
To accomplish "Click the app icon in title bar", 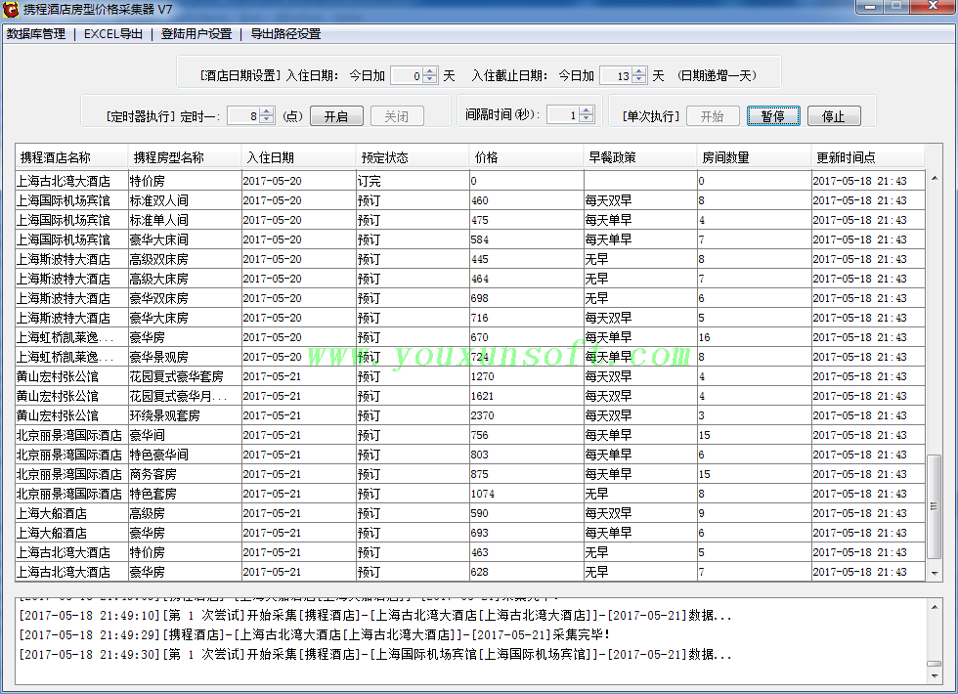I will click(x=11, y=9).
